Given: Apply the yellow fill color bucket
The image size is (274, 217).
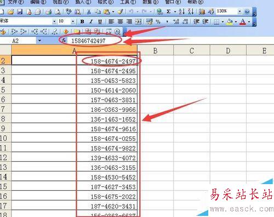Looking at the screenshot, I should click(x=230, y=22).
